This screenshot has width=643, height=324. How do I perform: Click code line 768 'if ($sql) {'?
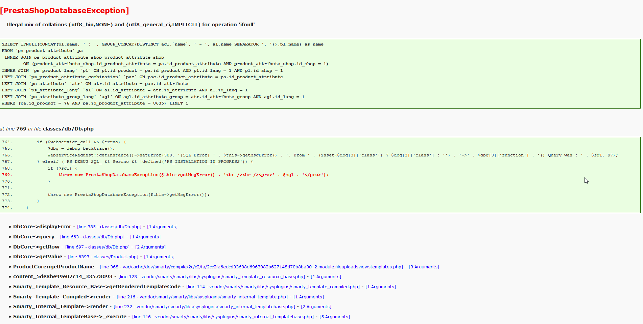(63, 168)
